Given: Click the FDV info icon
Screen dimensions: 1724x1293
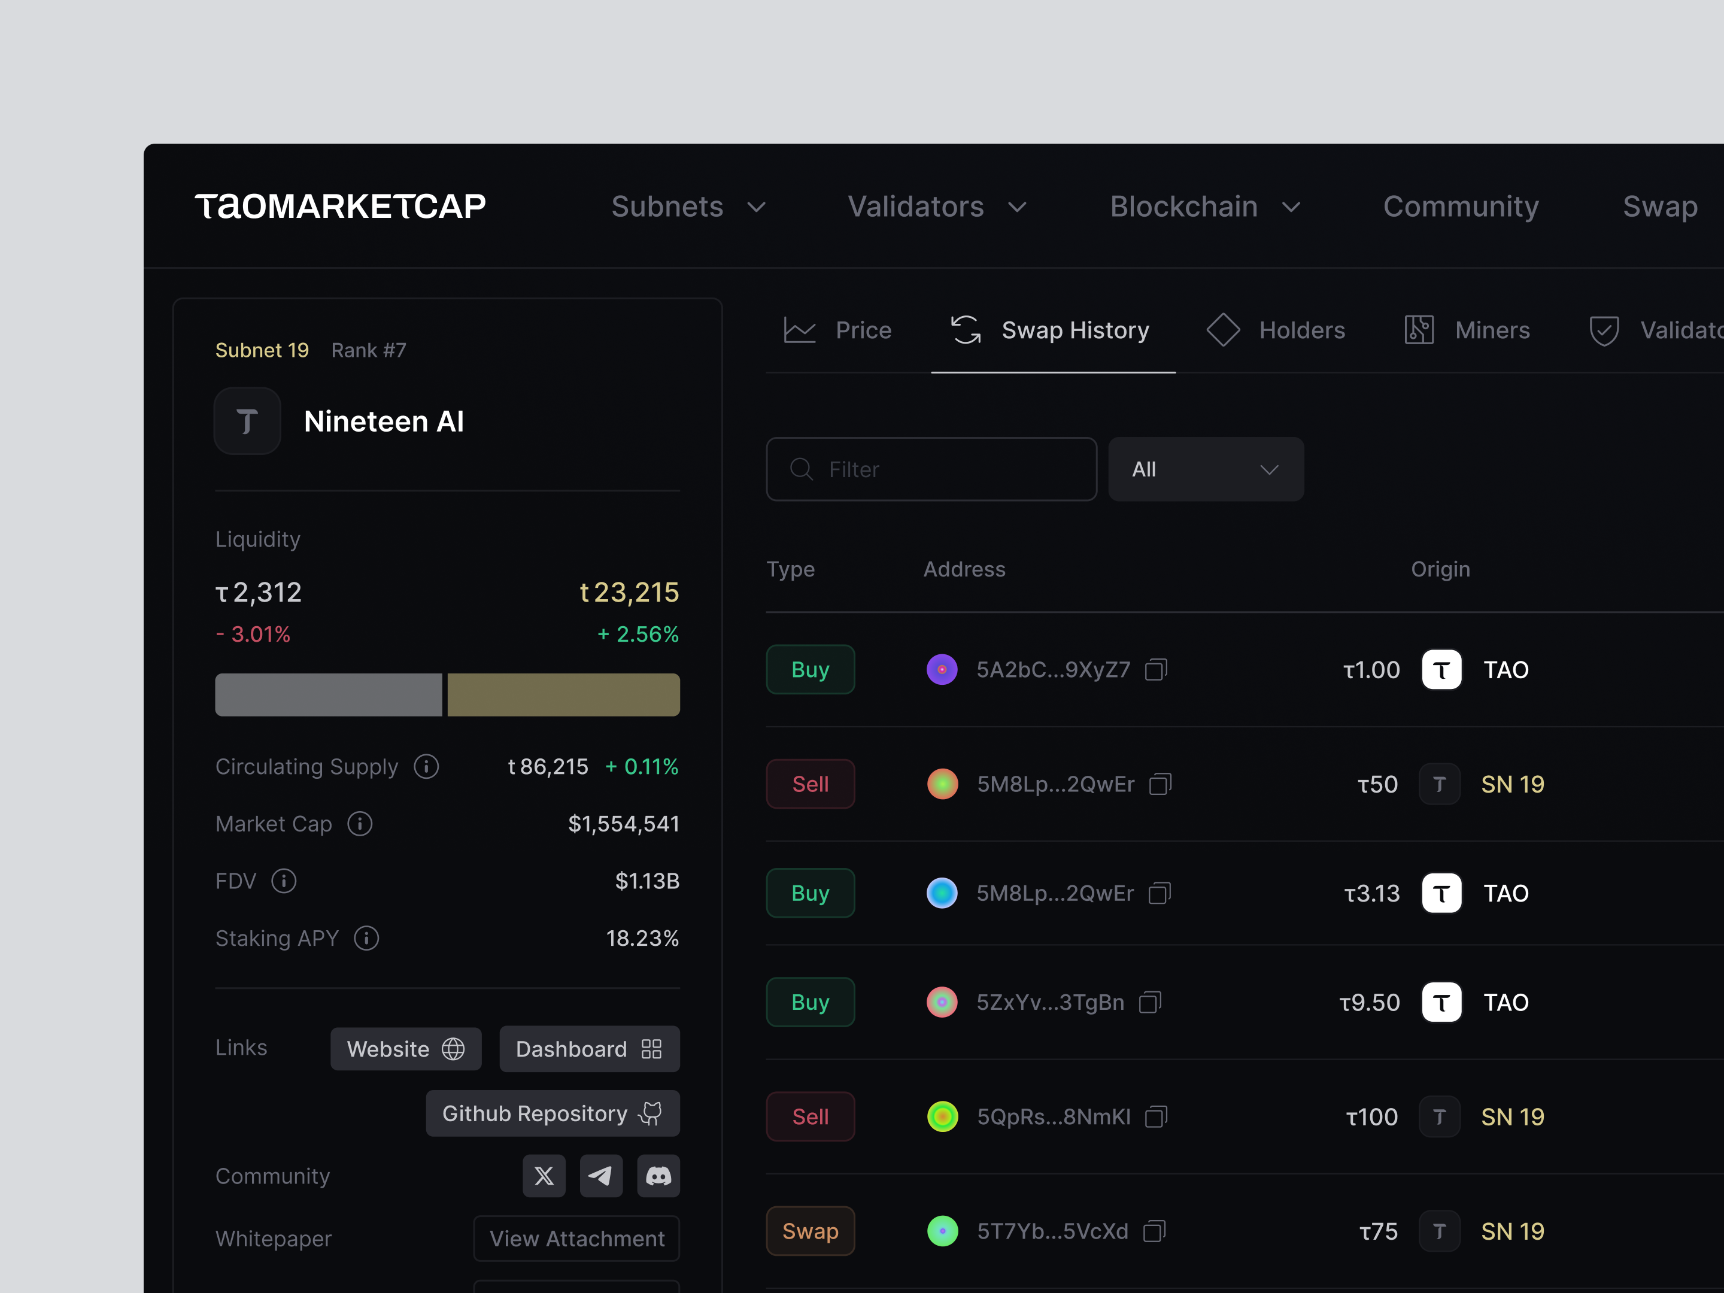Looking at the screenshot, I should [x=284, y=882].
